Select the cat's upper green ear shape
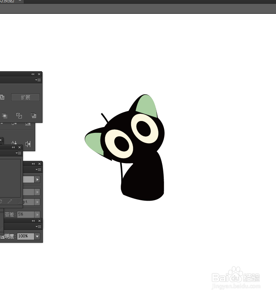Viewport: 276px width, 296px height. click(x=148, y=107)
